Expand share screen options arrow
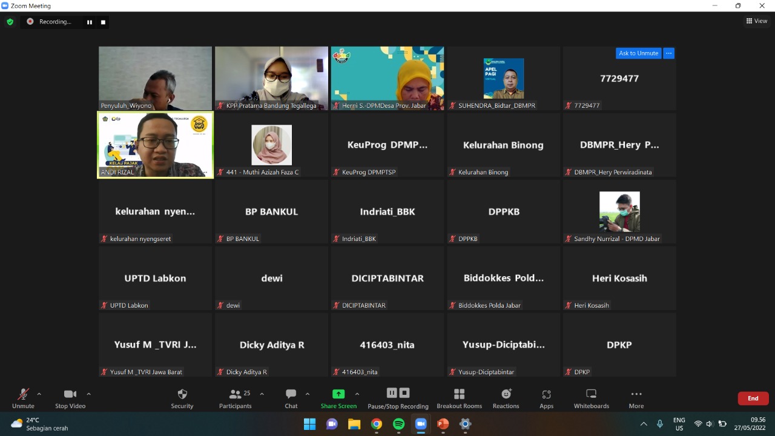 [x=357, y=394]
